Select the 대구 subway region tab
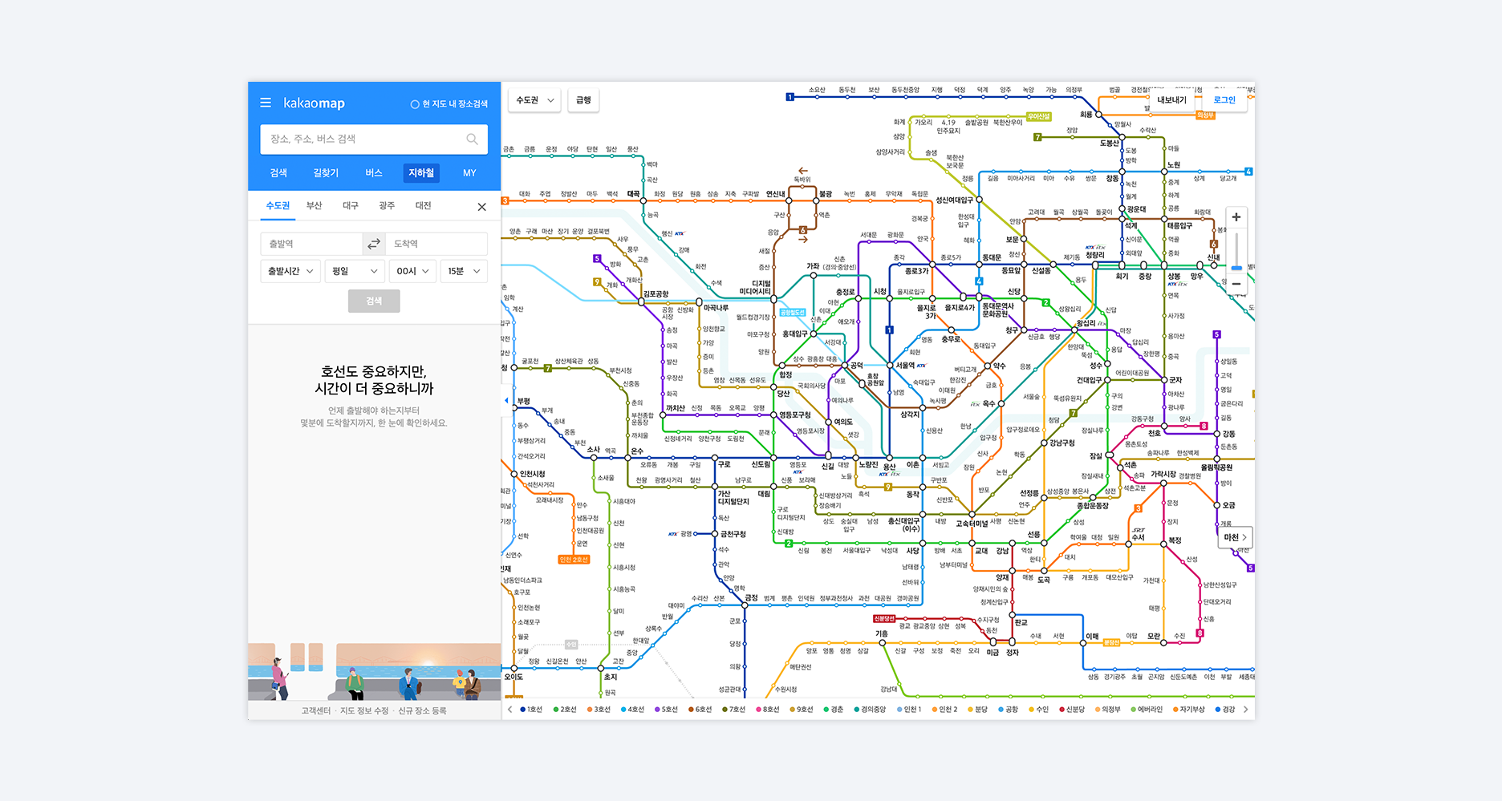 [x=351, y=206]
